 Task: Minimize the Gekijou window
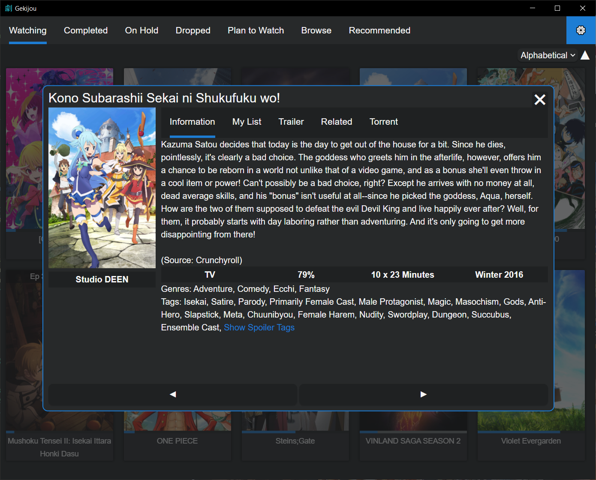pos(533,8)
